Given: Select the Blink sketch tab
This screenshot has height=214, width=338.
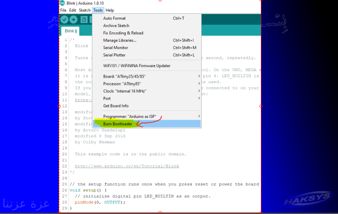Looking at the screenshot, I should (x=71, y=31).
